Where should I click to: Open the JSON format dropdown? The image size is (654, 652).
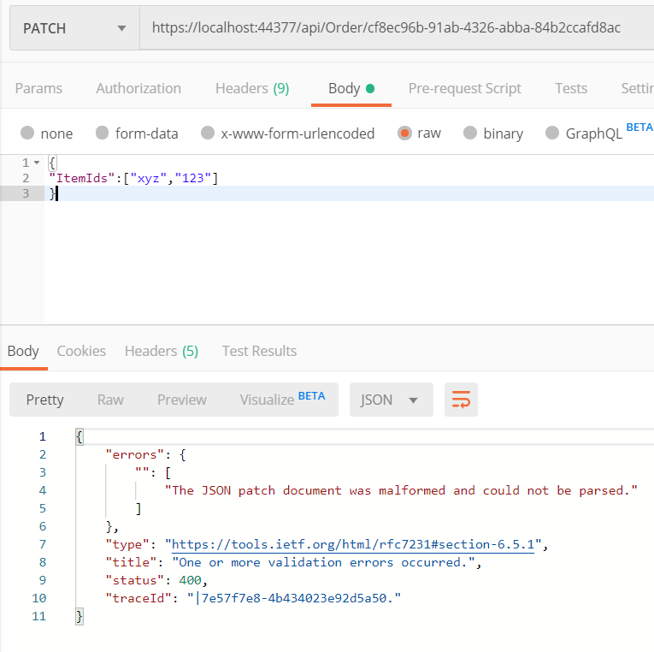click(x=392, y=400)
